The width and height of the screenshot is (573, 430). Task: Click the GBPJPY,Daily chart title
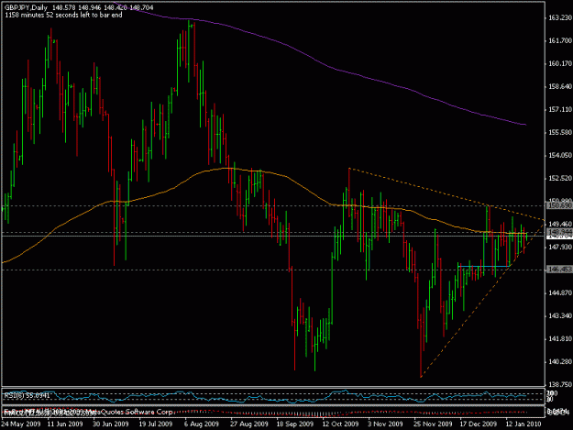(x=26, y=7)
